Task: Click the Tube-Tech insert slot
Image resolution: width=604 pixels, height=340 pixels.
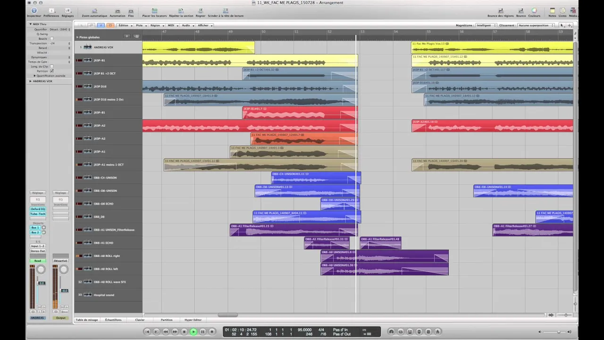Action: tap(38, 214)
